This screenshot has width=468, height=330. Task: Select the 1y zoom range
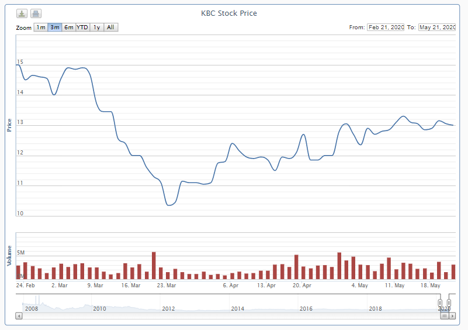[x=97, y=27]
